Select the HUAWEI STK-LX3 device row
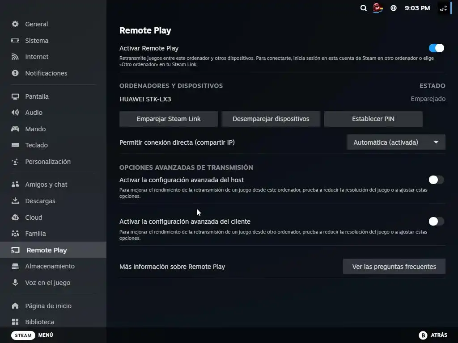The height and width of the screenshot is (343, 458). point(282,99)
